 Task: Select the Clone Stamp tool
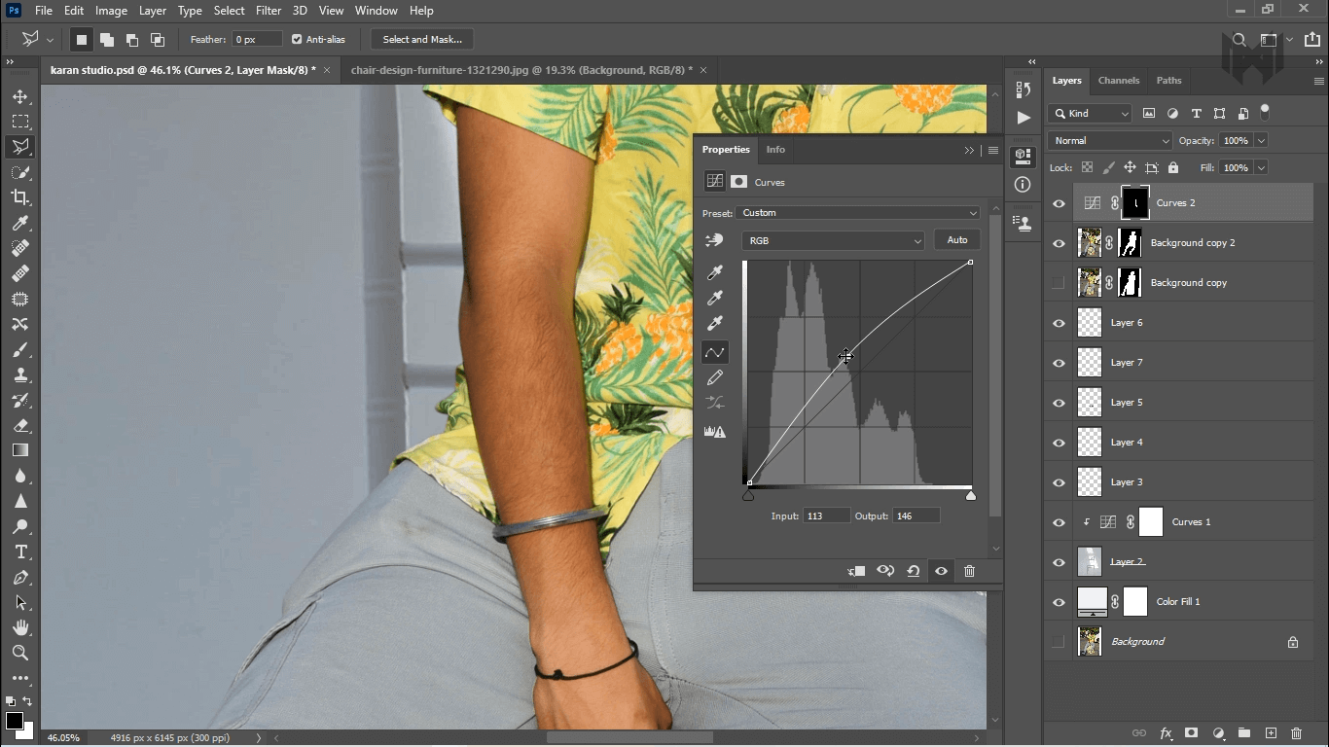[20, 374]
